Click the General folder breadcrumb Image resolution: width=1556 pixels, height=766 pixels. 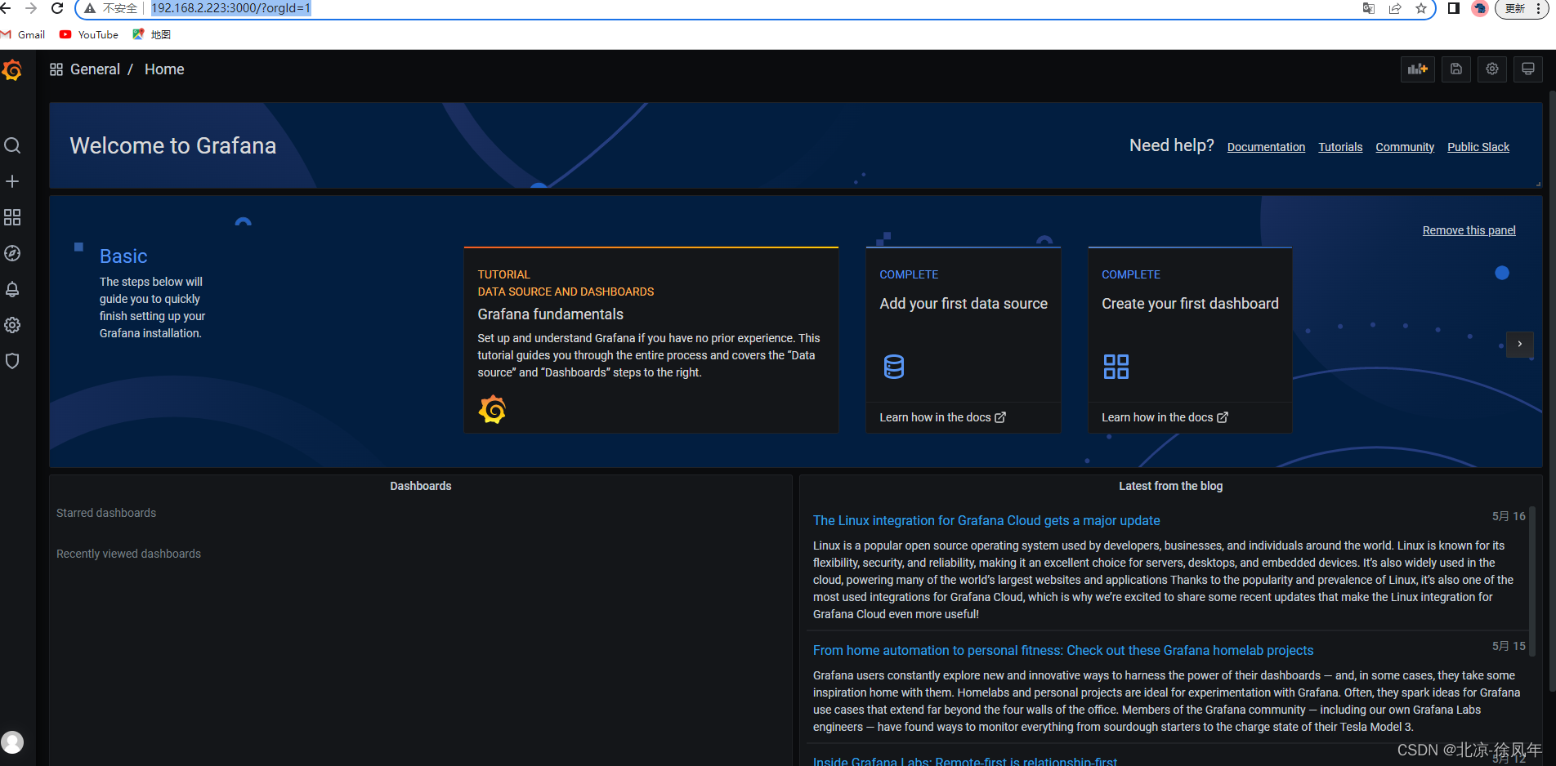(95, 69)
